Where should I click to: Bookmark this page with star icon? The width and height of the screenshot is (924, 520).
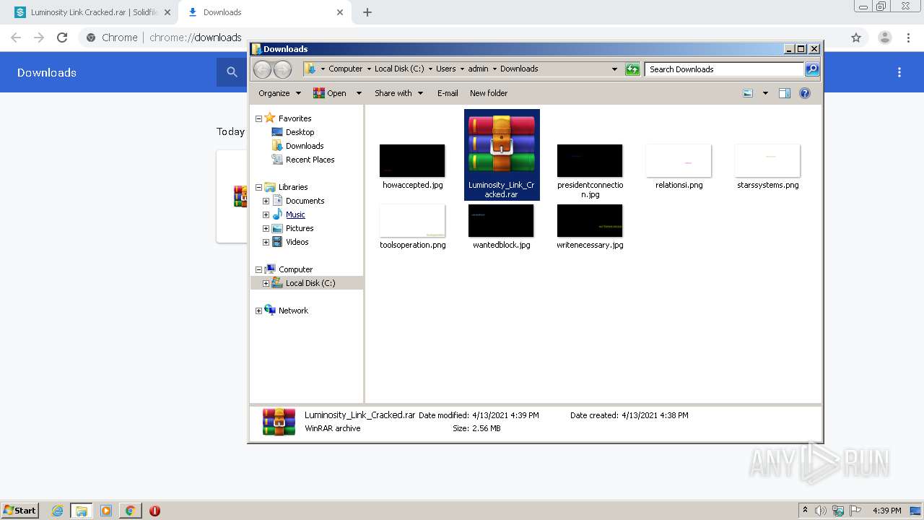click(x=856, y=38)
